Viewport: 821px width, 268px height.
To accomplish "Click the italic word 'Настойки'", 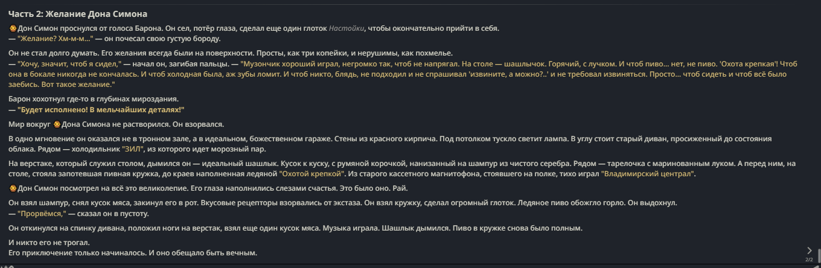I will (x=347, y=28).
